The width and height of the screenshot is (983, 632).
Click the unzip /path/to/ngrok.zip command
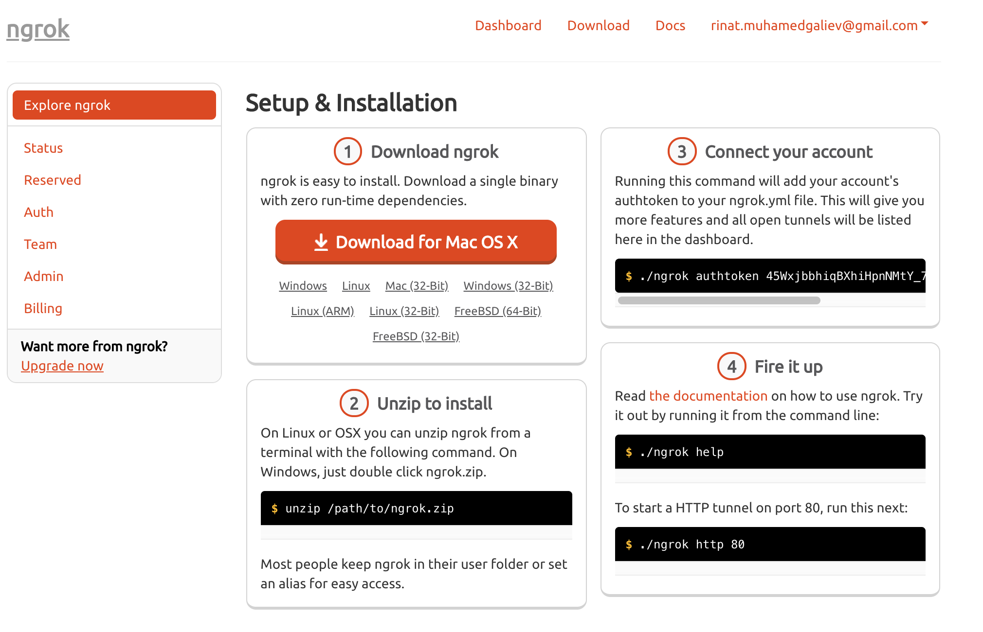coord(417,508)
